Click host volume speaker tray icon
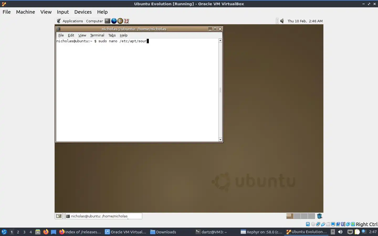 (x=340, y=232)
